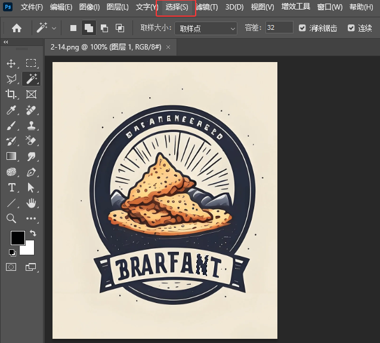
Task: Select the Spot Healing Brush tool
Action: 31,110
